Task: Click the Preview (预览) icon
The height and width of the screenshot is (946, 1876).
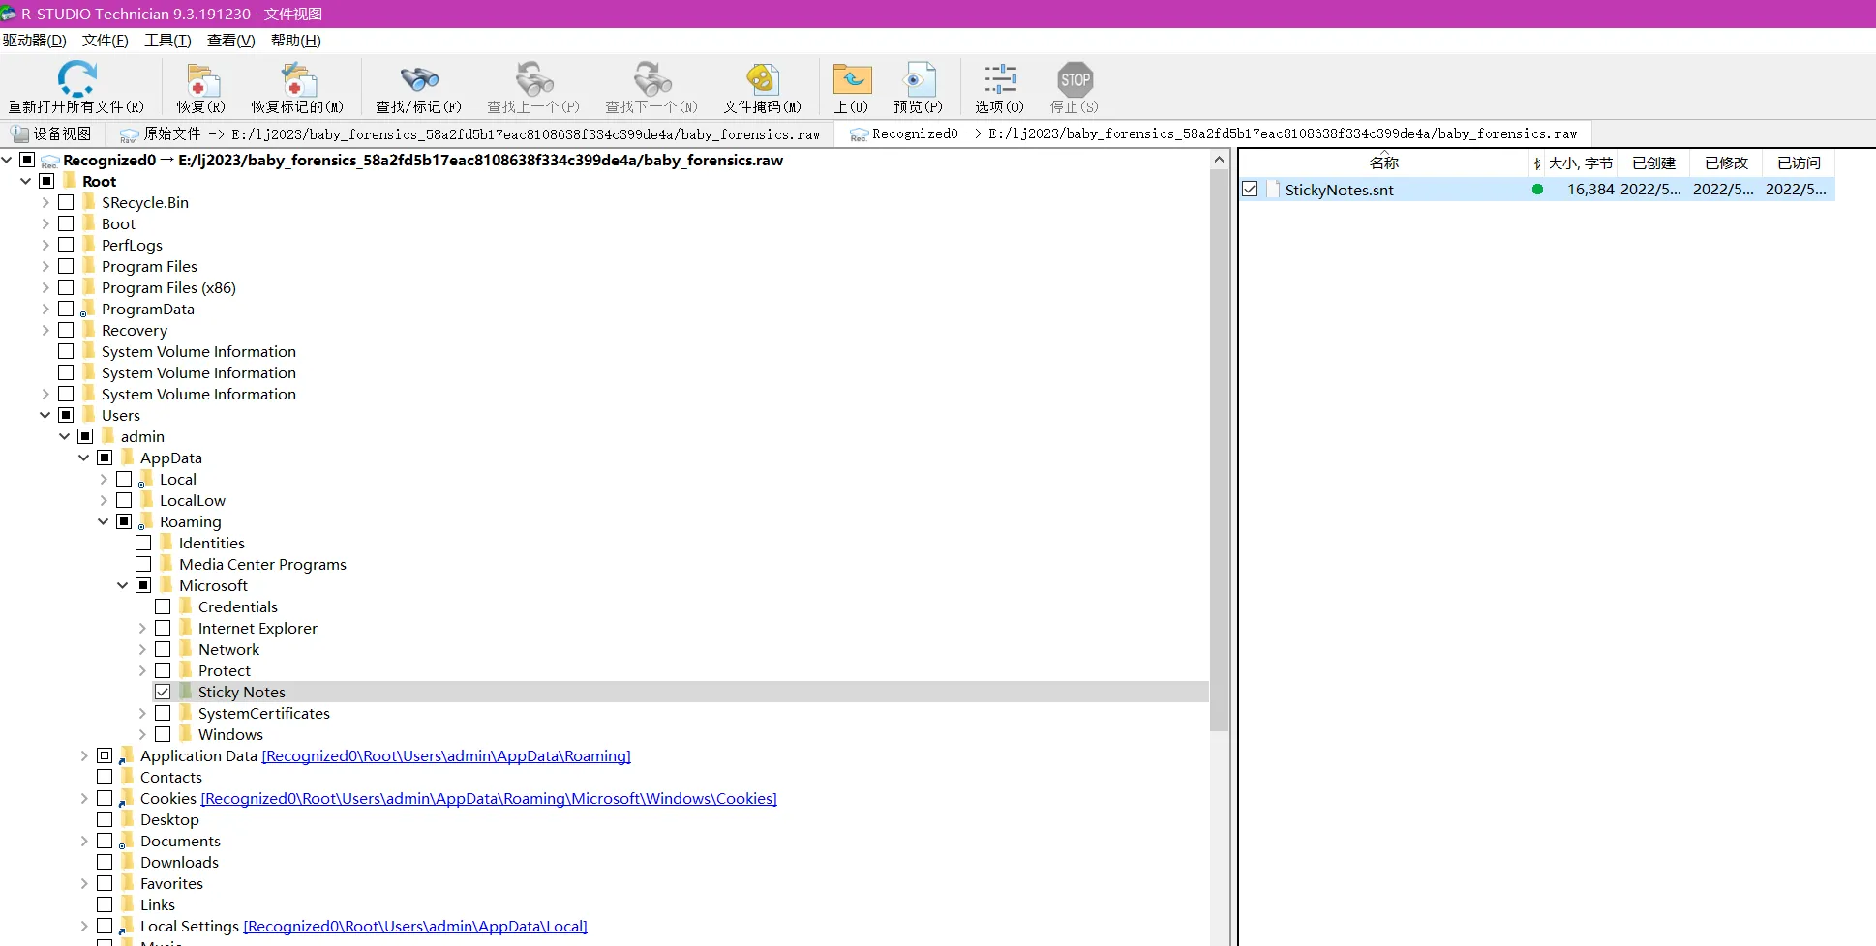Action: [x=917, y=81]
